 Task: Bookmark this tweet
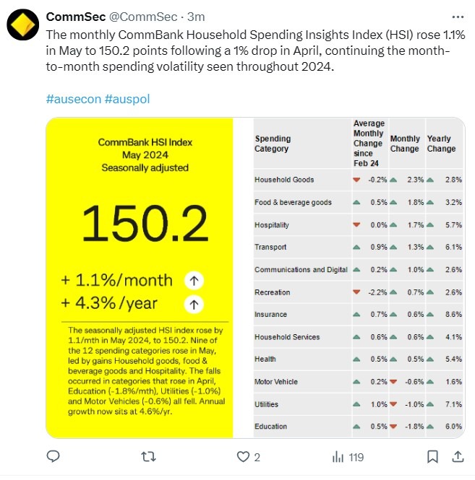[432, 456]
